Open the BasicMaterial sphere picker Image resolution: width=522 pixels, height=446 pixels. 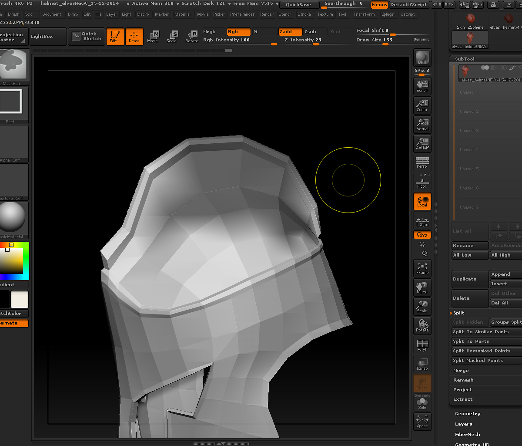pos(14,220)
